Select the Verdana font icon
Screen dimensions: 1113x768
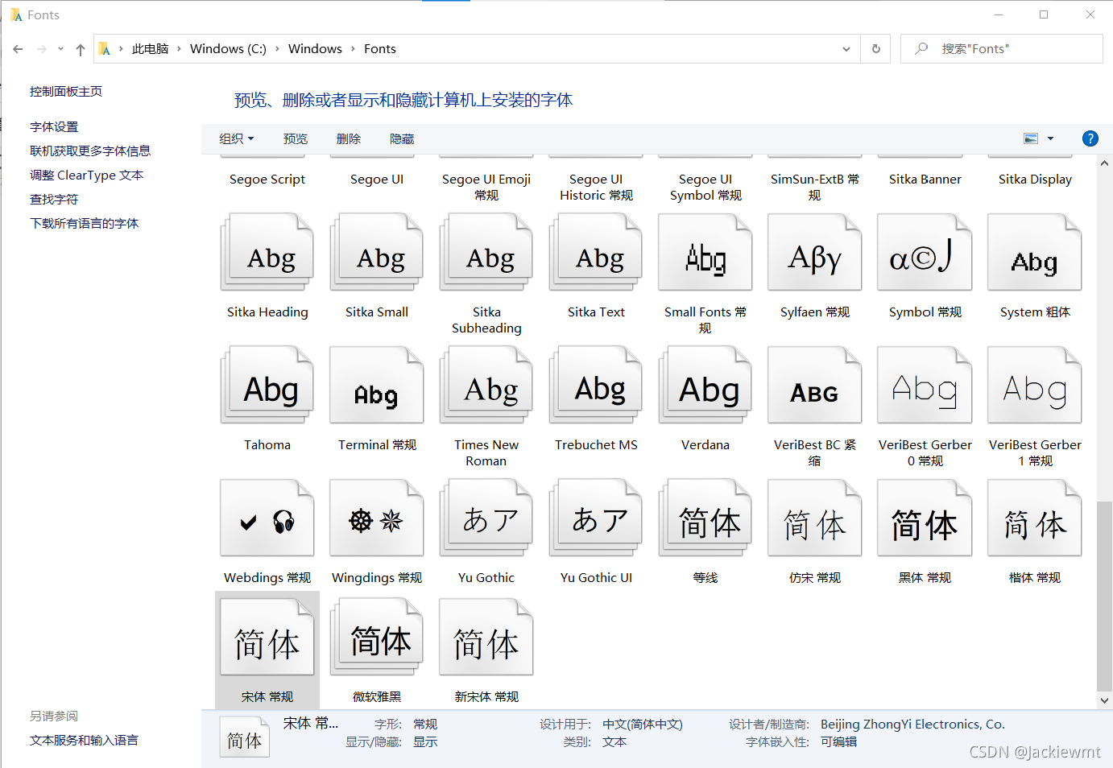click(x=705, y=385)
